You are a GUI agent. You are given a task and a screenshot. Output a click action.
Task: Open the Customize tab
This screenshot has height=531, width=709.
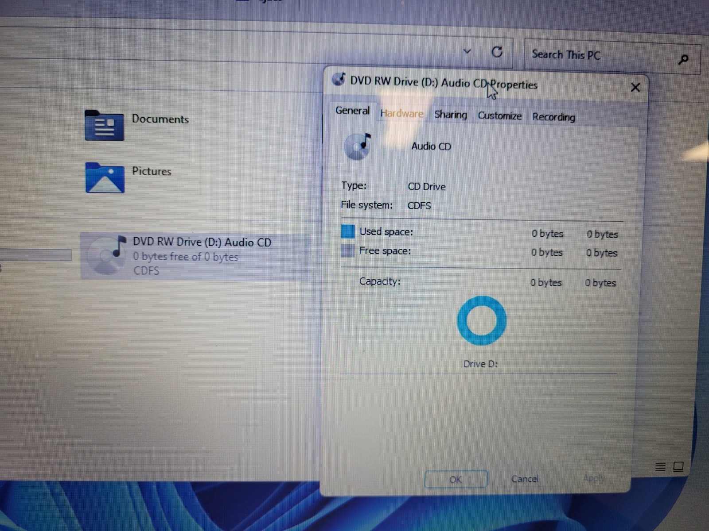(499, 116)
